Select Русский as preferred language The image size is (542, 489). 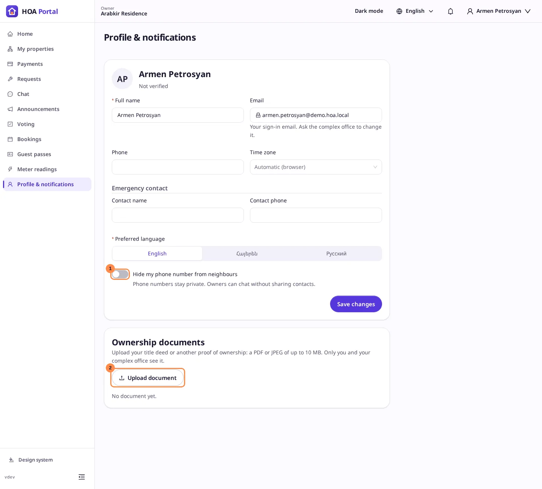(x=336, y=254)
